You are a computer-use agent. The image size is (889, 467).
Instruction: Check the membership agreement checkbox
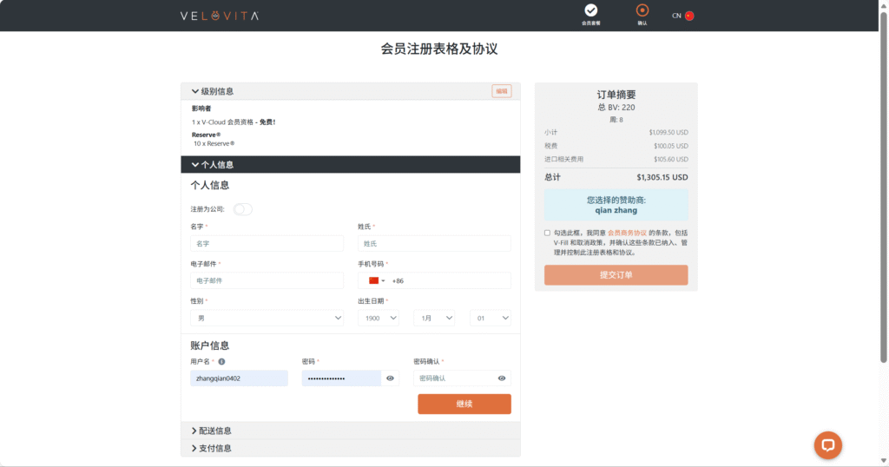pos(547,233)
